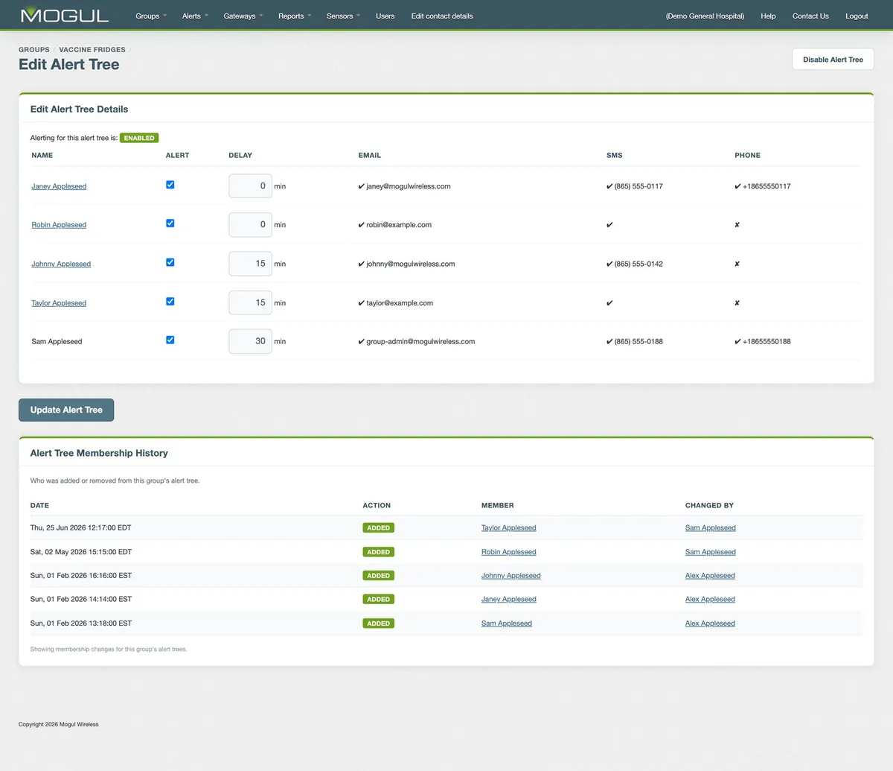Open Johnny Appleseed in the membership history
This screenshot has height=771, width=893.
tap(510, 576)
